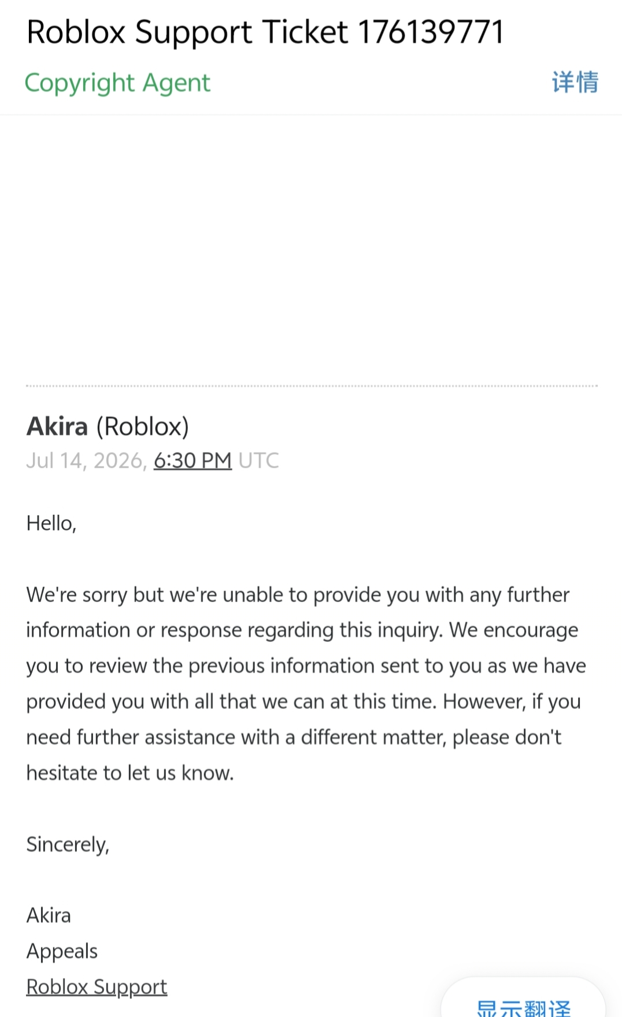Screen dimensions: 622x1017
Task: Tap the UTC timezone label
Action: pyautogui.click(x=258, y=461)
